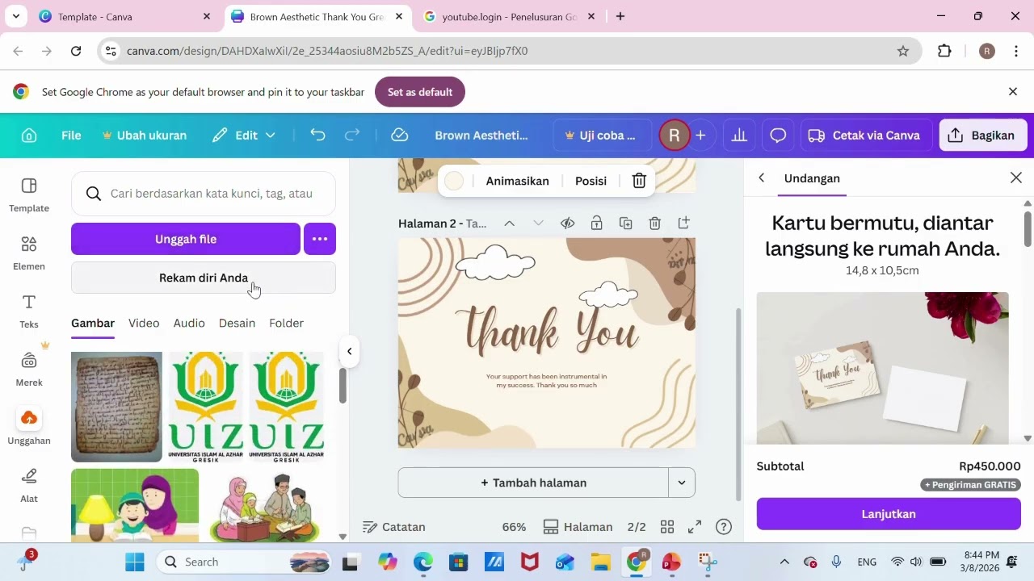Open File Explorer from the taskbar
The width and height of the screenshot is (1034, 581).
coord(600,562)
